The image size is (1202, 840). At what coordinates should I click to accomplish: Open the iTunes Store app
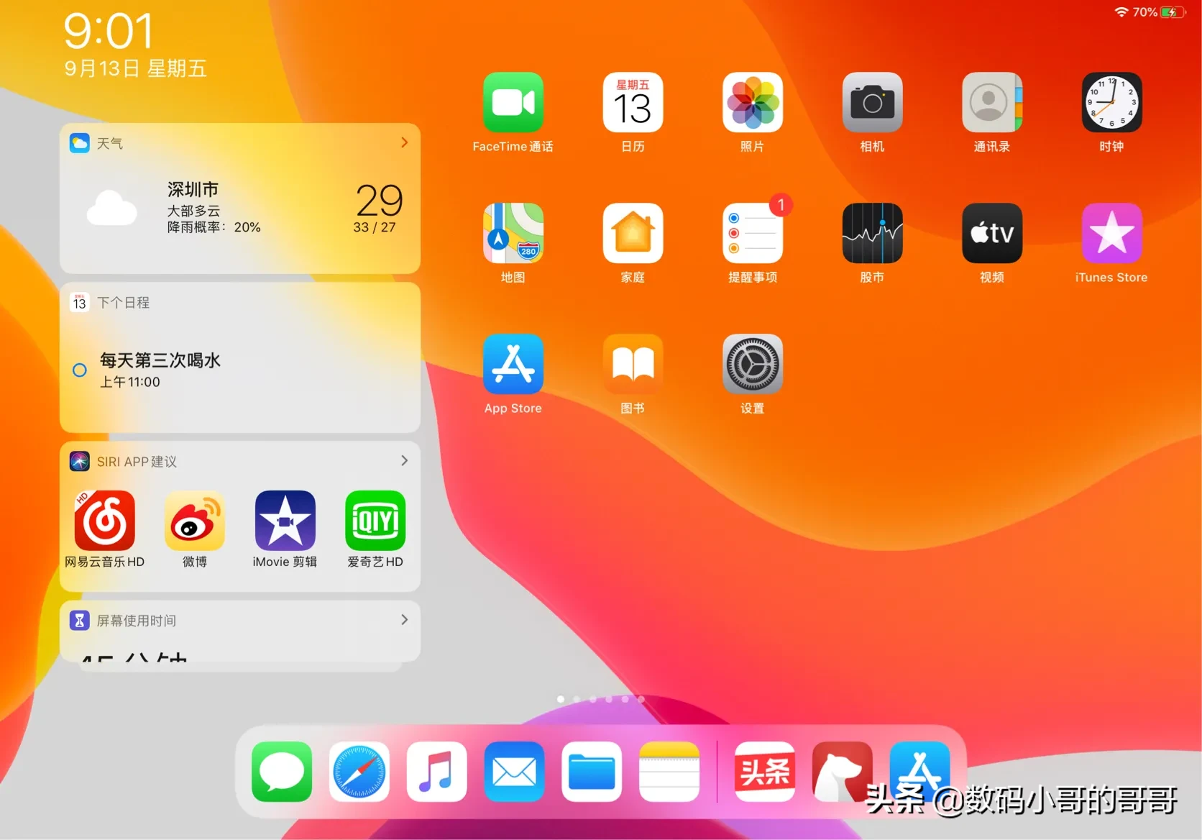(1111, 233)
